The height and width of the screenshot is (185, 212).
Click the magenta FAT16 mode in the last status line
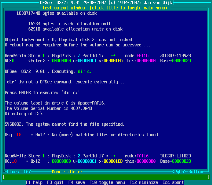tap(143, 156)
